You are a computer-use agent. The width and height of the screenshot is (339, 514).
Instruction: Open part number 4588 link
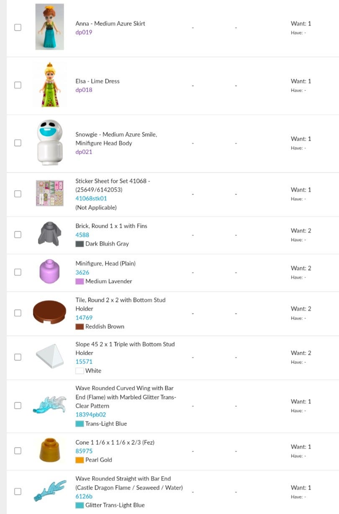(x=82, y=235)
